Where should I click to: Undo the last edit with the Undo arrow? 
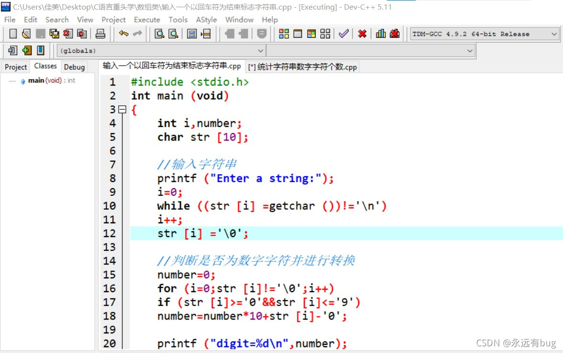point(123,34)
